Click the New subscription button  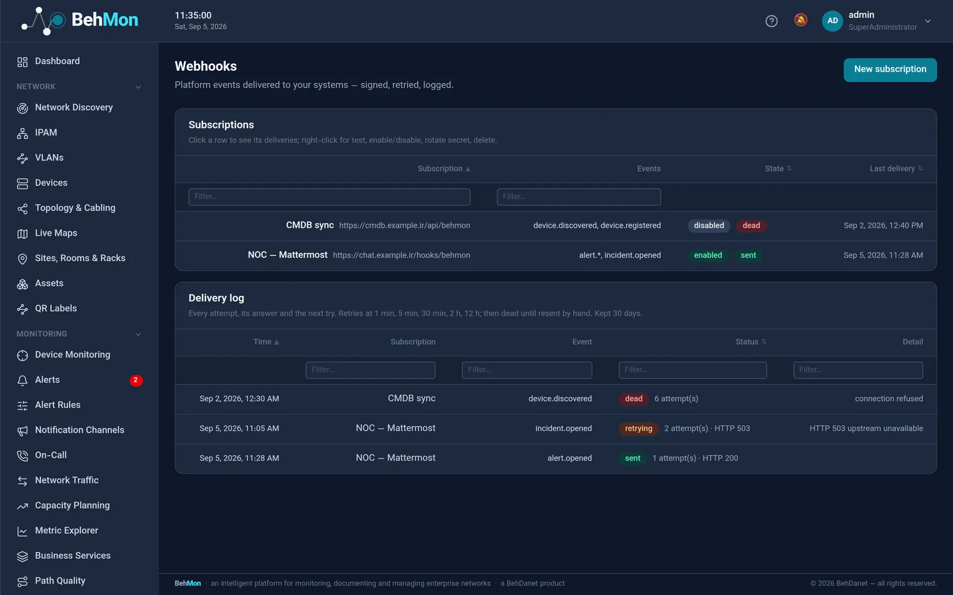point(890,70)
